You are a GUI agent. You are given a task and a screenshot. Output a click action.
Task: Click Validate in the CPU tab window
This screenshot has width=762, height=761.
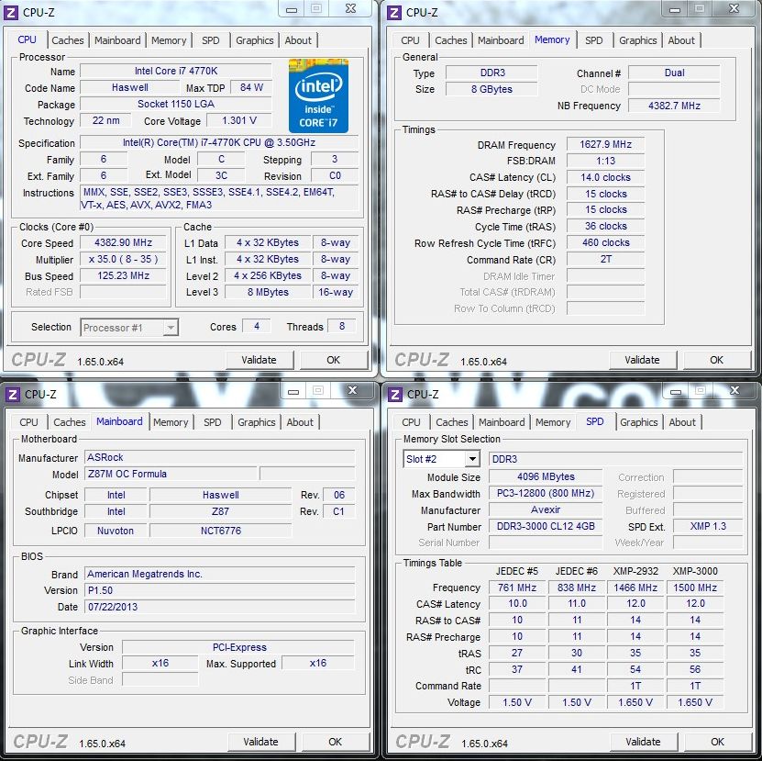coord(260,360)
